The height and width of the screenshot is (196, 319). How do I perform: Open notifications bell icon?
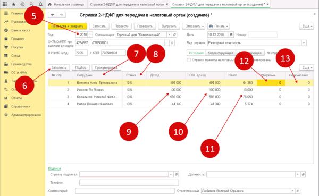(40, 4)
